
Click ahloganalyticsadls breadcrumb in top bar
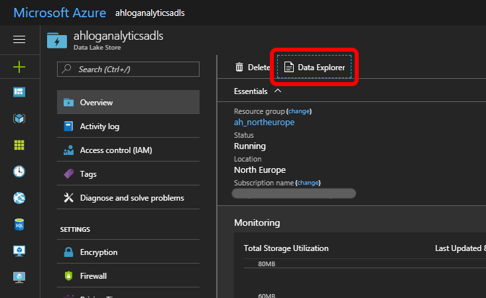(150, 13)
